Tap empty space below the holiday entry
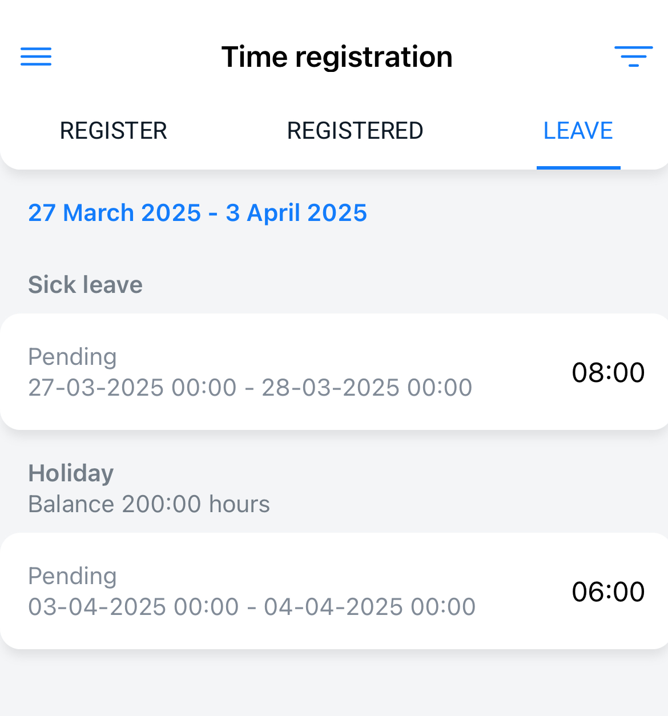Screen dimensions: 668x716 334,685
